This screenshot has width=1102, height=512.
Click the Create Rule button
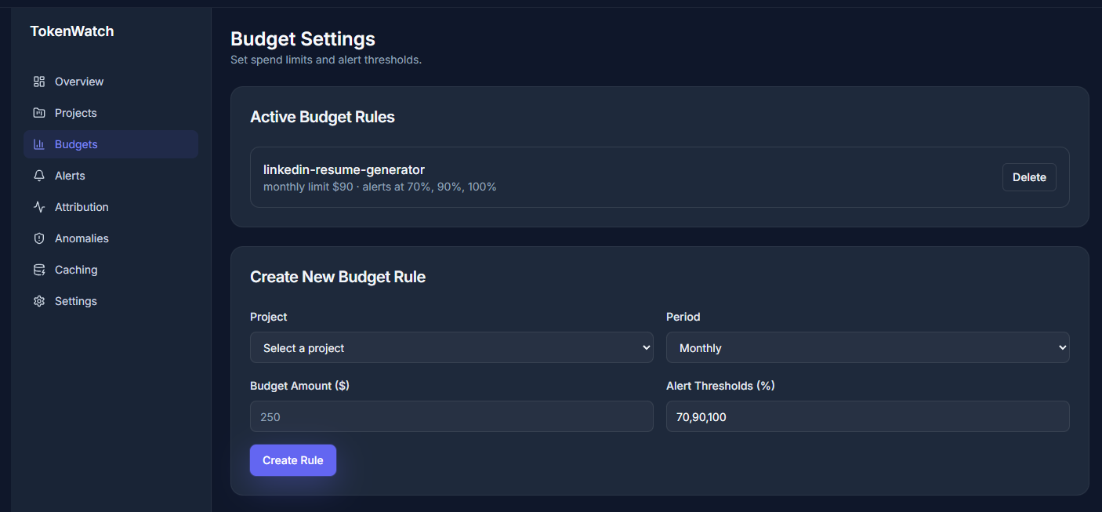point(293,460)
